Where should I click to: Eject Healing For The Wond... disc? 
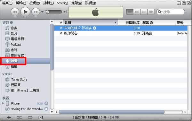click(46, 109)
